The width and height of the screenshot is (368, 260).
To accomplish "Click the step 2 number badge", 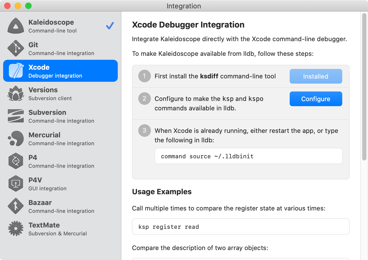I will 144,99.
